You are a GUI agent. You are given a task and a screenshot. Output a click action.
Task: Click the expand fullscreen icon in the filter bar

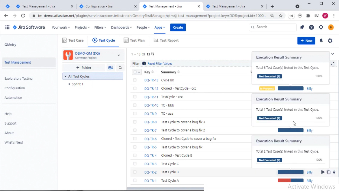pyautogui.click(x=332, y=64)
